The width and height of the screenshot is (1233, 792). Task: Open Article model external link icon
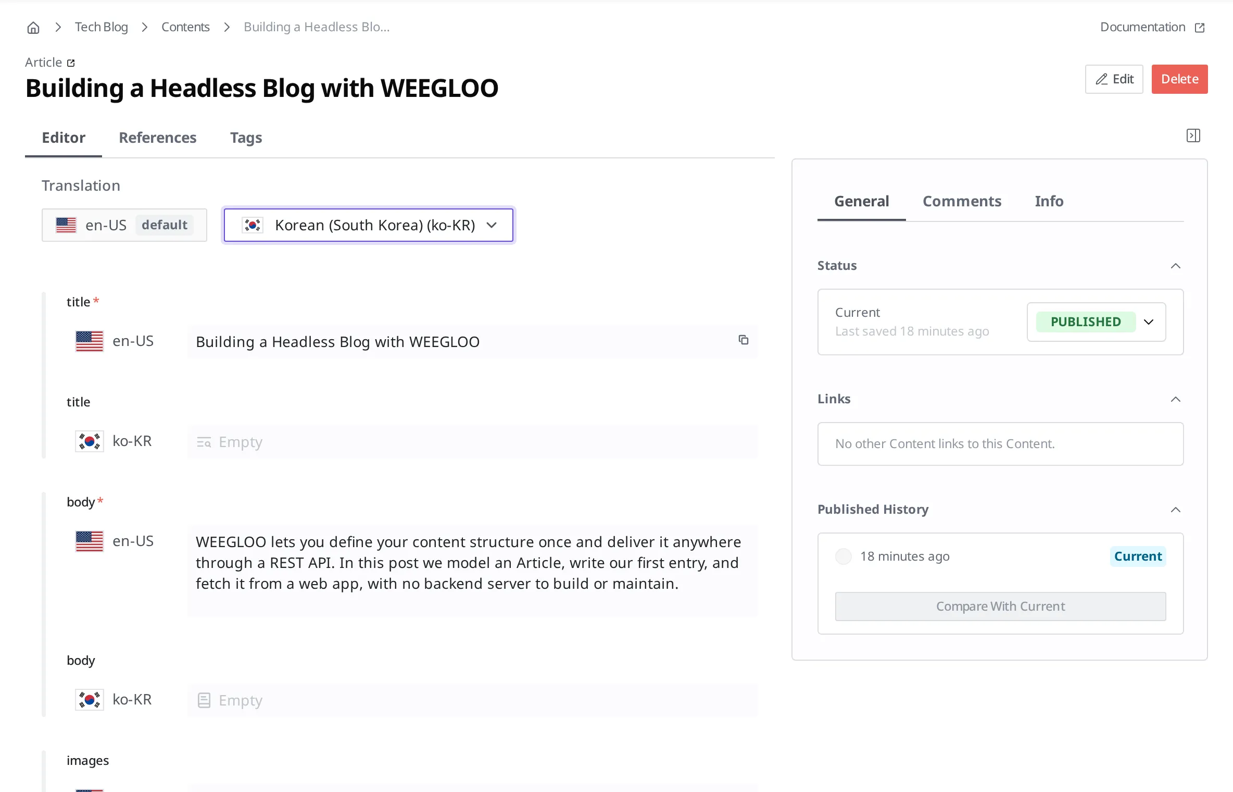[71, 63]
